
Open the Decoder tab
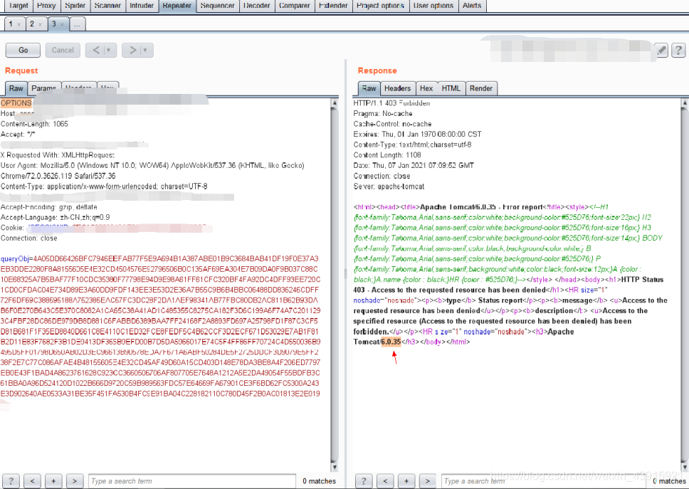pos(257,6)
